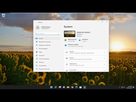Open taskbar Search
The height and width of the screenshot is (102, 136).
(56, 87)
